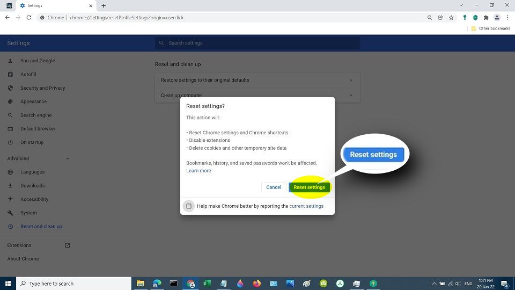Open About Chrome in the sidebar

coord(23,259)
